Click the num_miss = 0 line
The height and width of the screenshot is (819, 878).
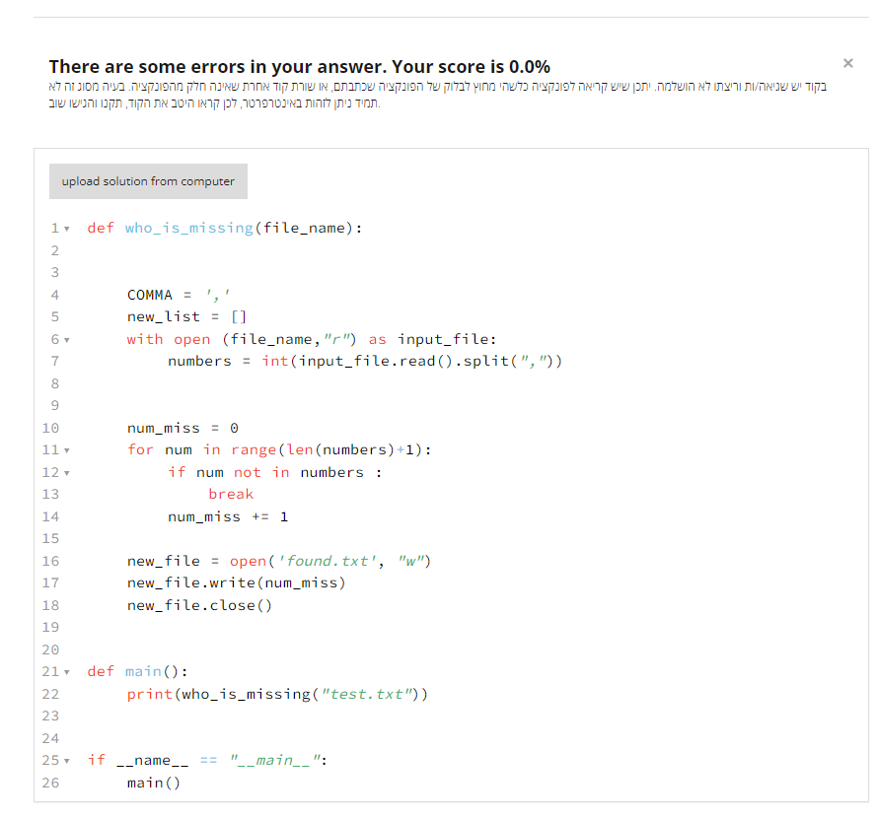(x=183, y=428)
